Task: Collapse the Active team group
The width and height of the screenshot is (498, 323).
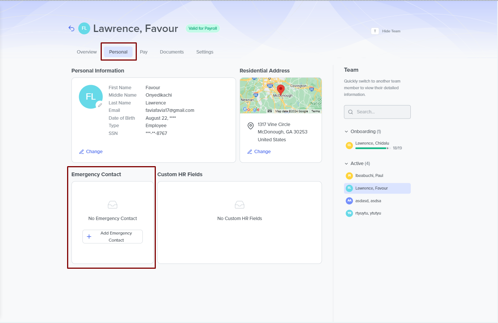Action: point(346,164)
